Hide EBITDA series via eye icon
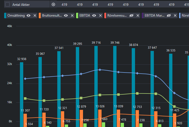 94,15
